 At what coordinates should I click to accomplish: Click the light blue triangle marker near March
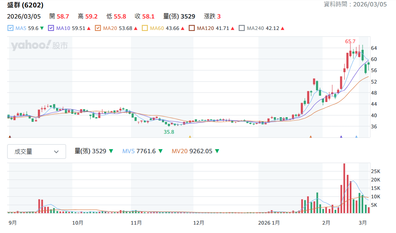point(357,136)
